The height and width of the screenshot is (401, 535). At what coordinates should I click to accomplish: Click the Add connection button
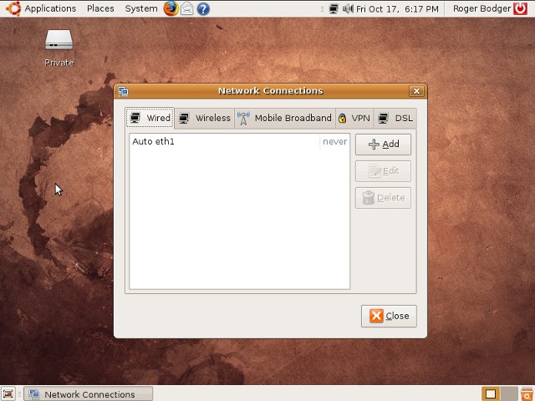[383, 145]
